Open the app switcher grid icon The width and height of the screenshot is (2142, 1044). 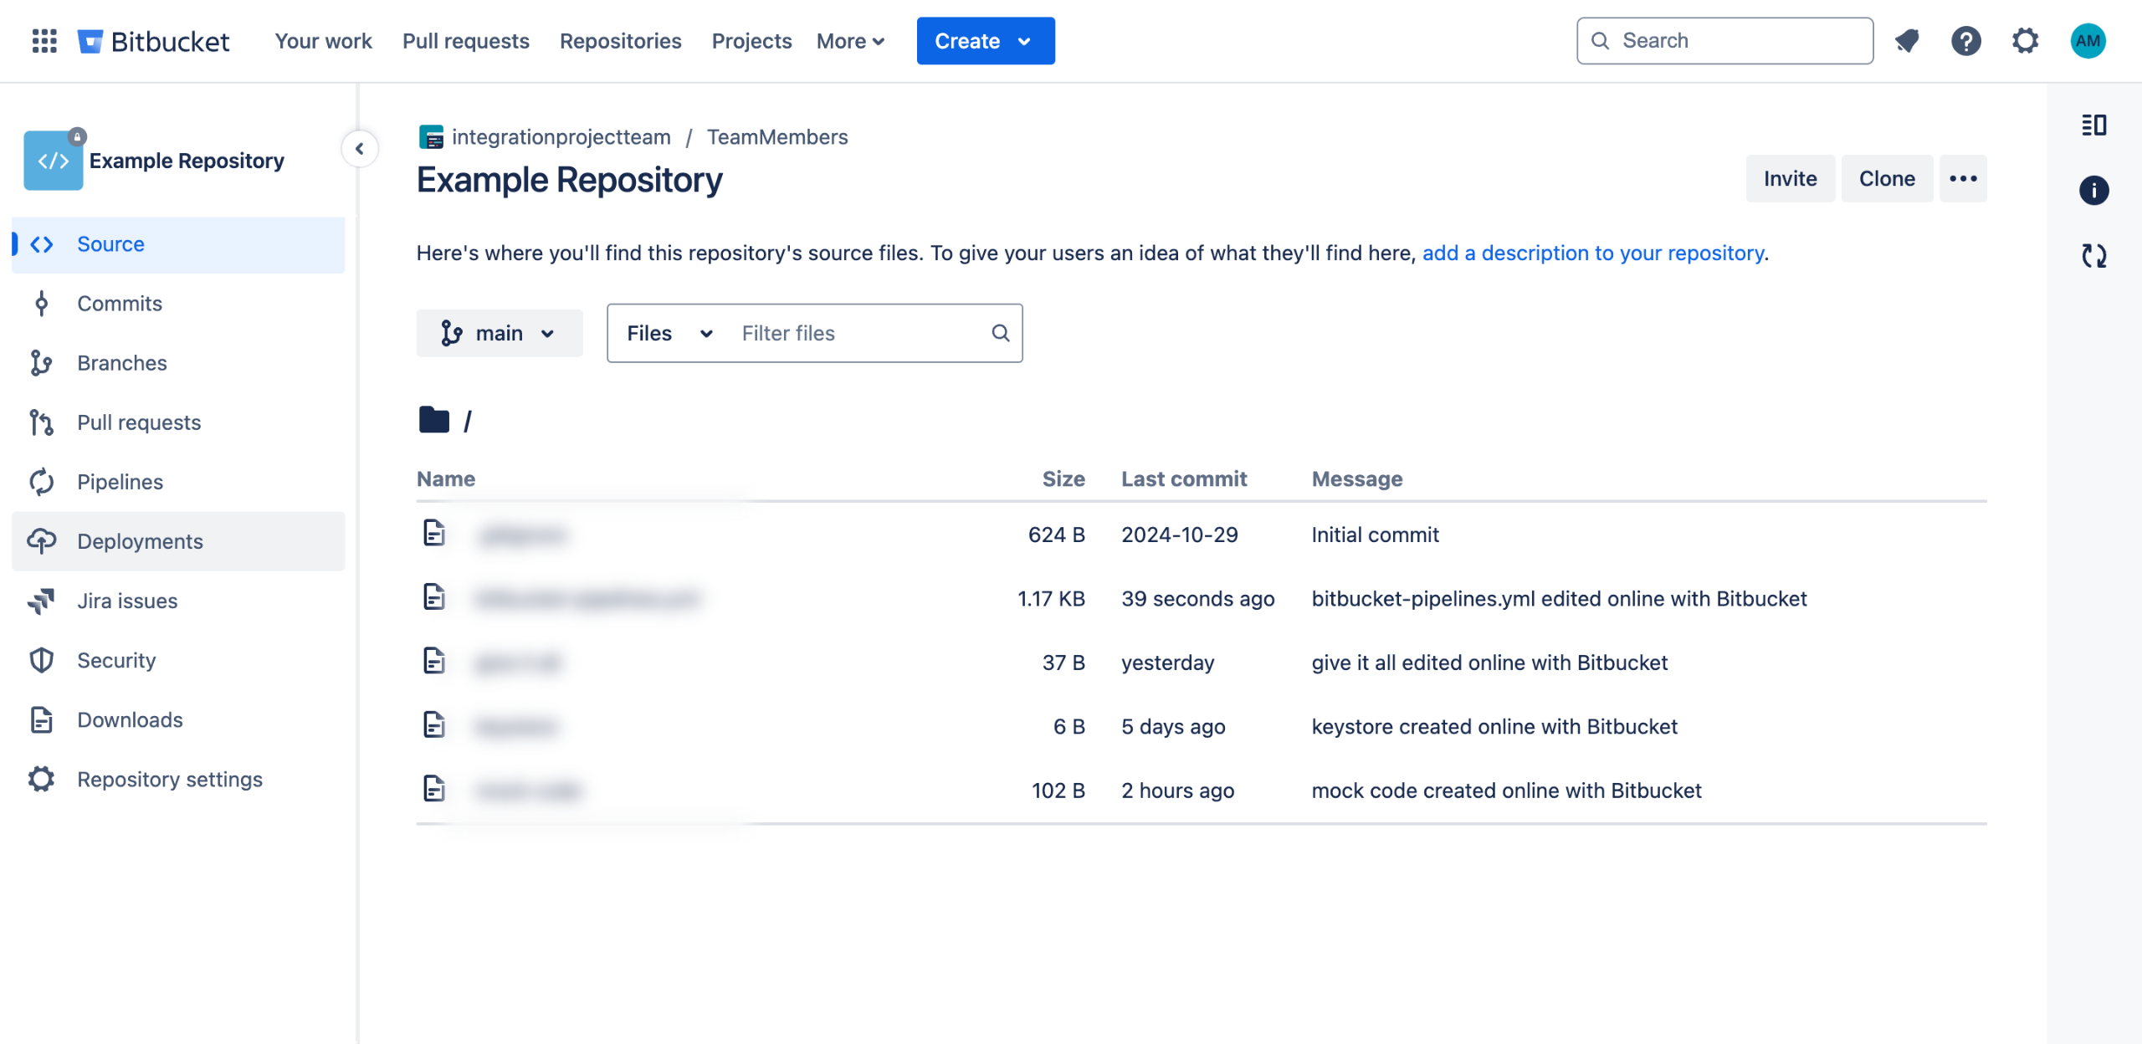click(44, 40)
